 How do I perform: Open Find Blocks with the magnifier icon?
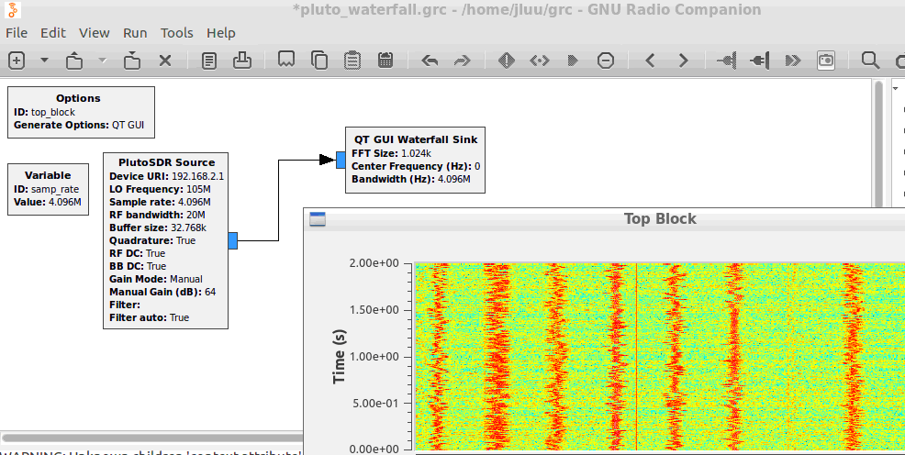click(x=870, y=60)
